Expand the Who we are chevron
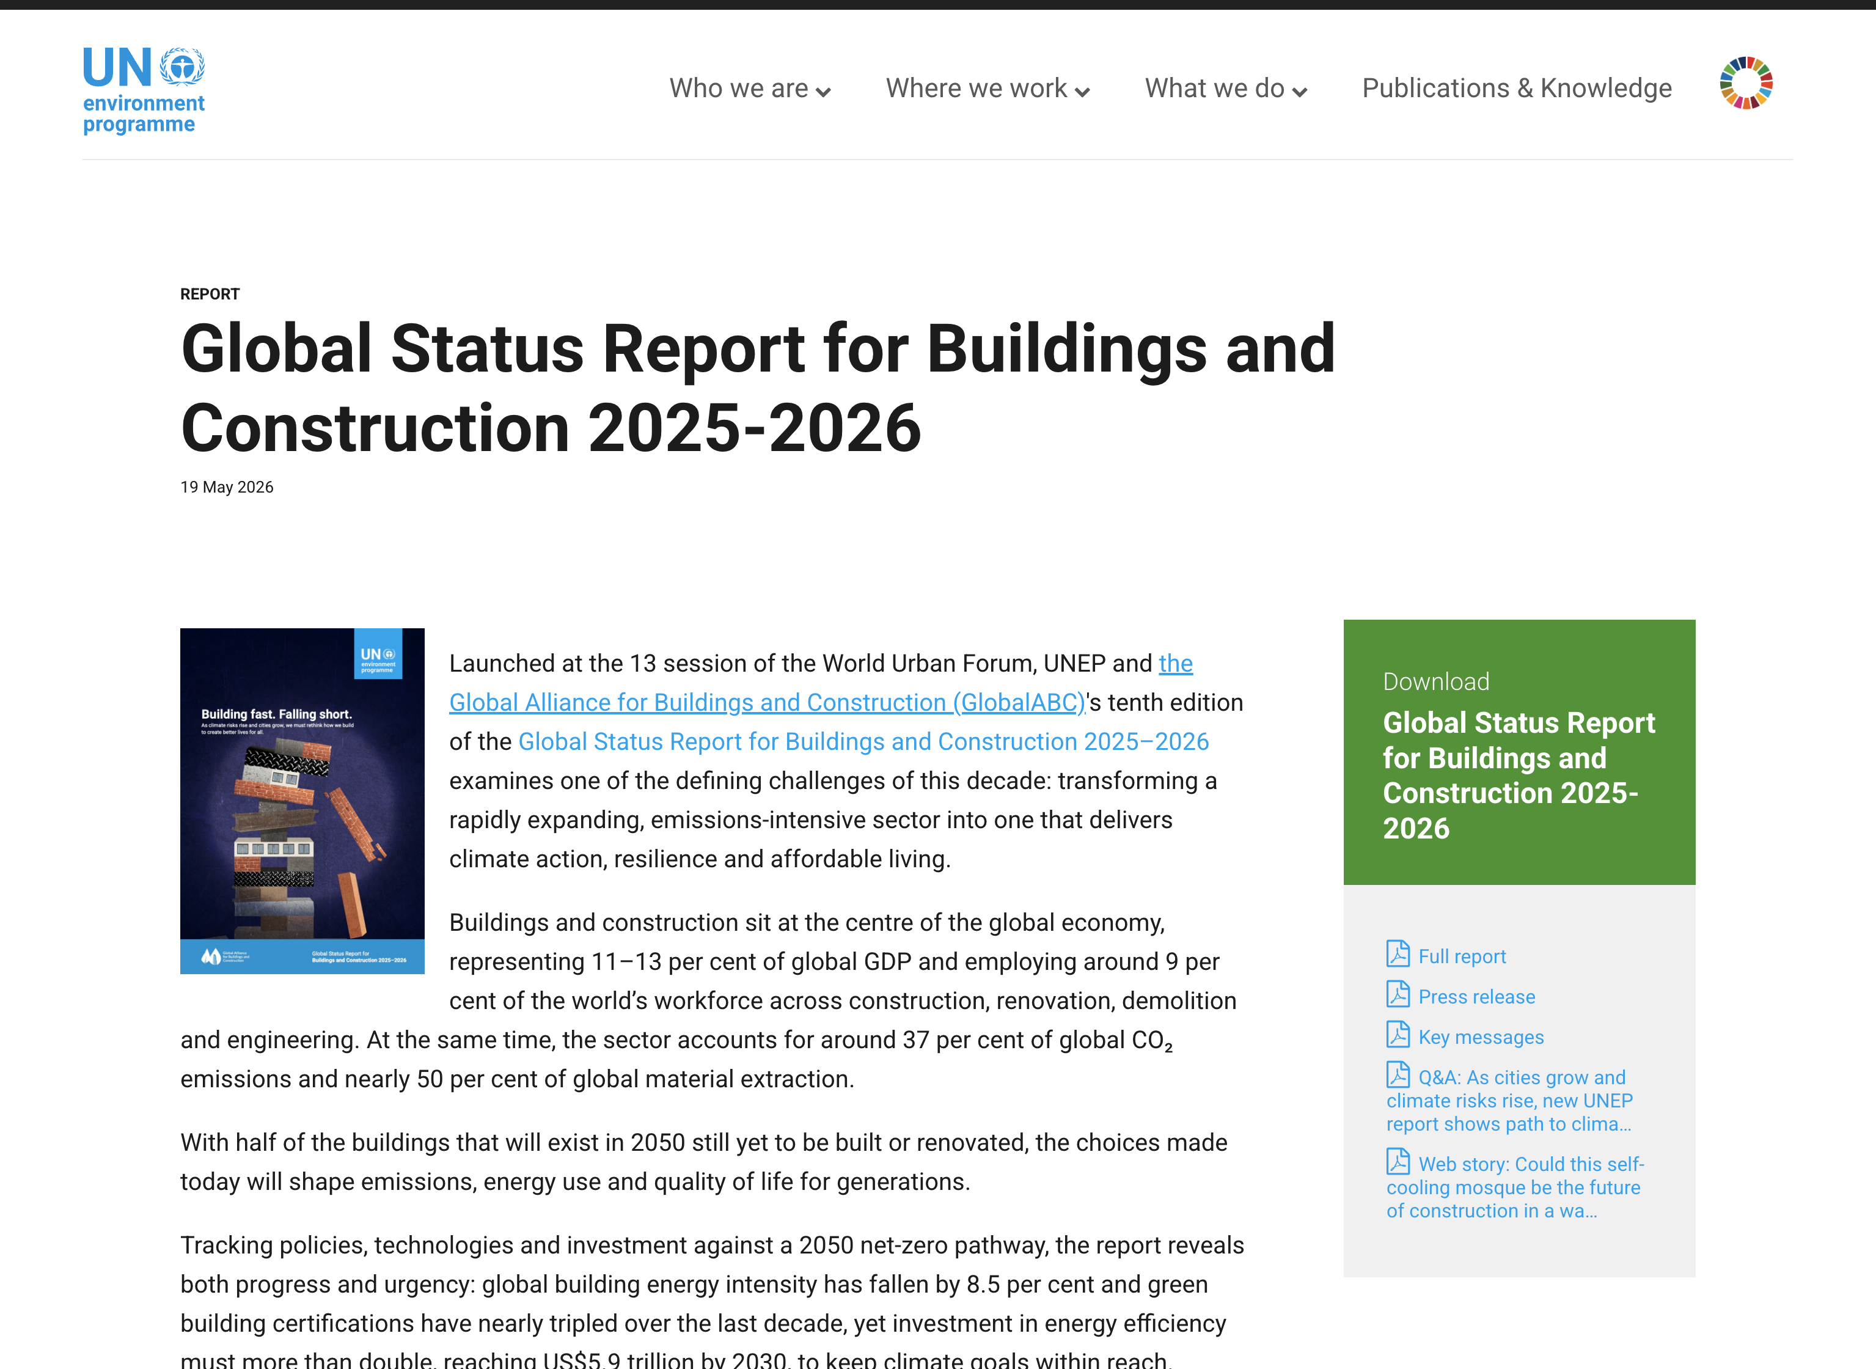 click(x=823, y=92)
